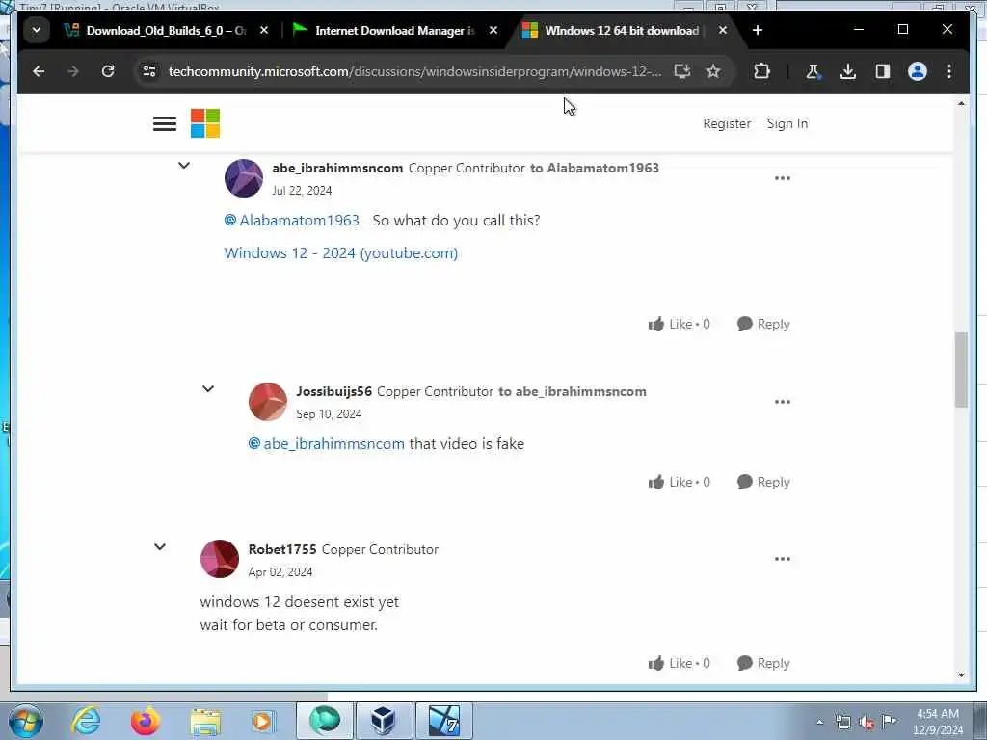Reply to Jossibuijs56's comment
The image size is (987, 740).
[763, 482]
